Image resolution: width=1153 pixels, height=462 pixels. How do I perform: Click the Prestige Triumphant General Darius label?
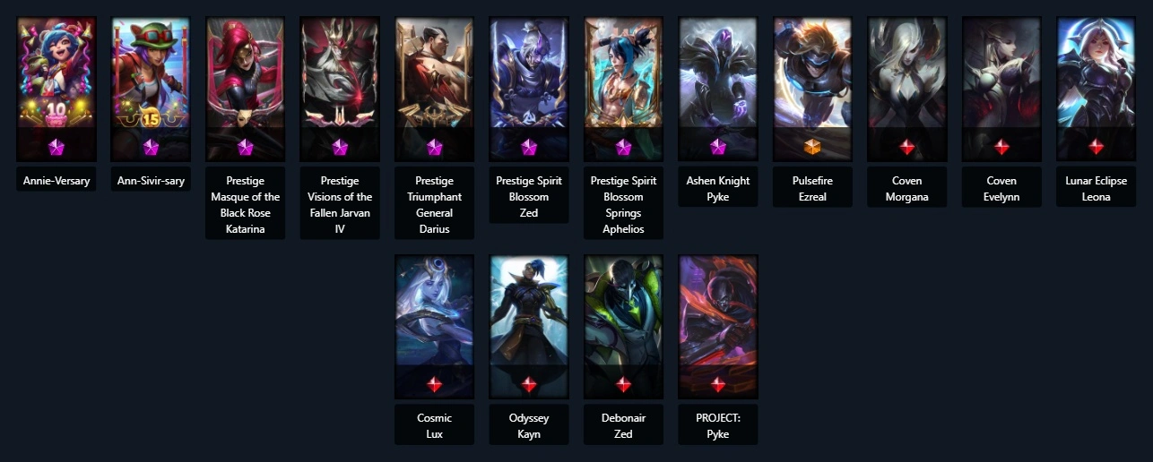[435, 204]
